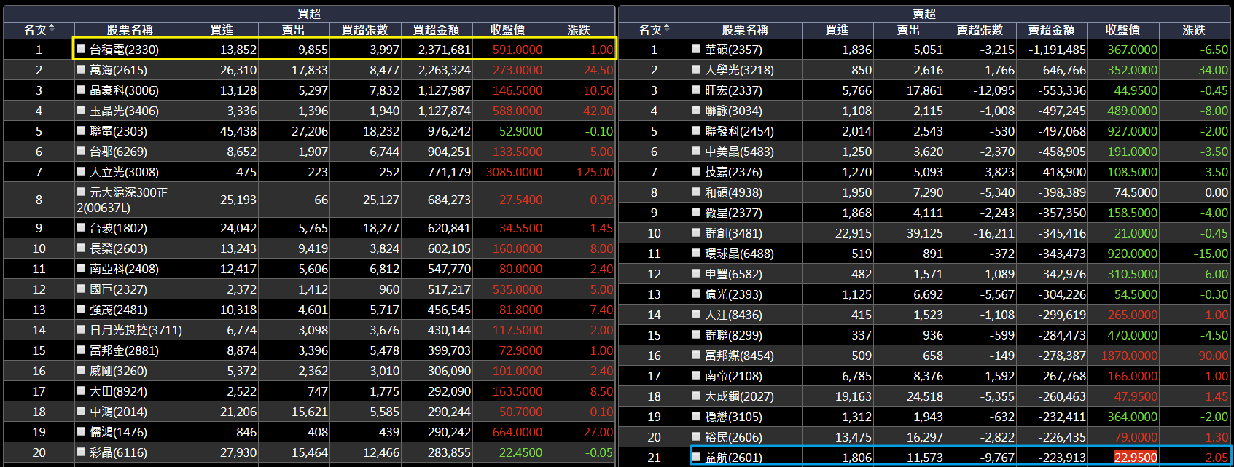
Task: Select the 晶豪科(3006) checkbox
Action: (81, 90)
